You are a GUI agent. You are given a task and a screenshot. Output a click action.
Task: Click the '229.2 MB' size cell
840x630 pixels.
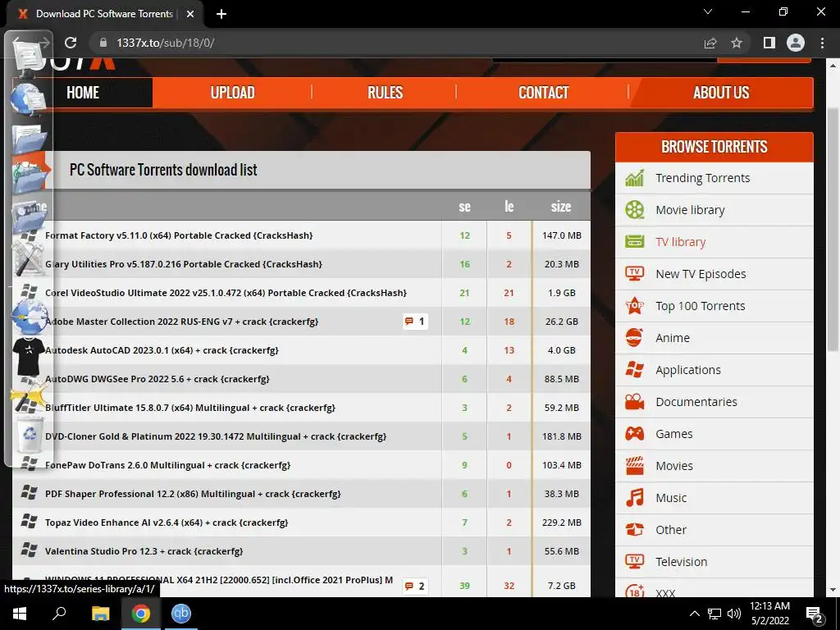coord(561,523)
